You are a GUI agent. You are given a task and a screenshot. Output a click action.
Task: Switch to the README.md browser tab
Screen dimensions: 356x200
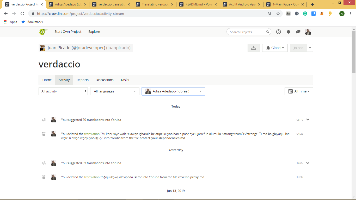coord(198,4)
